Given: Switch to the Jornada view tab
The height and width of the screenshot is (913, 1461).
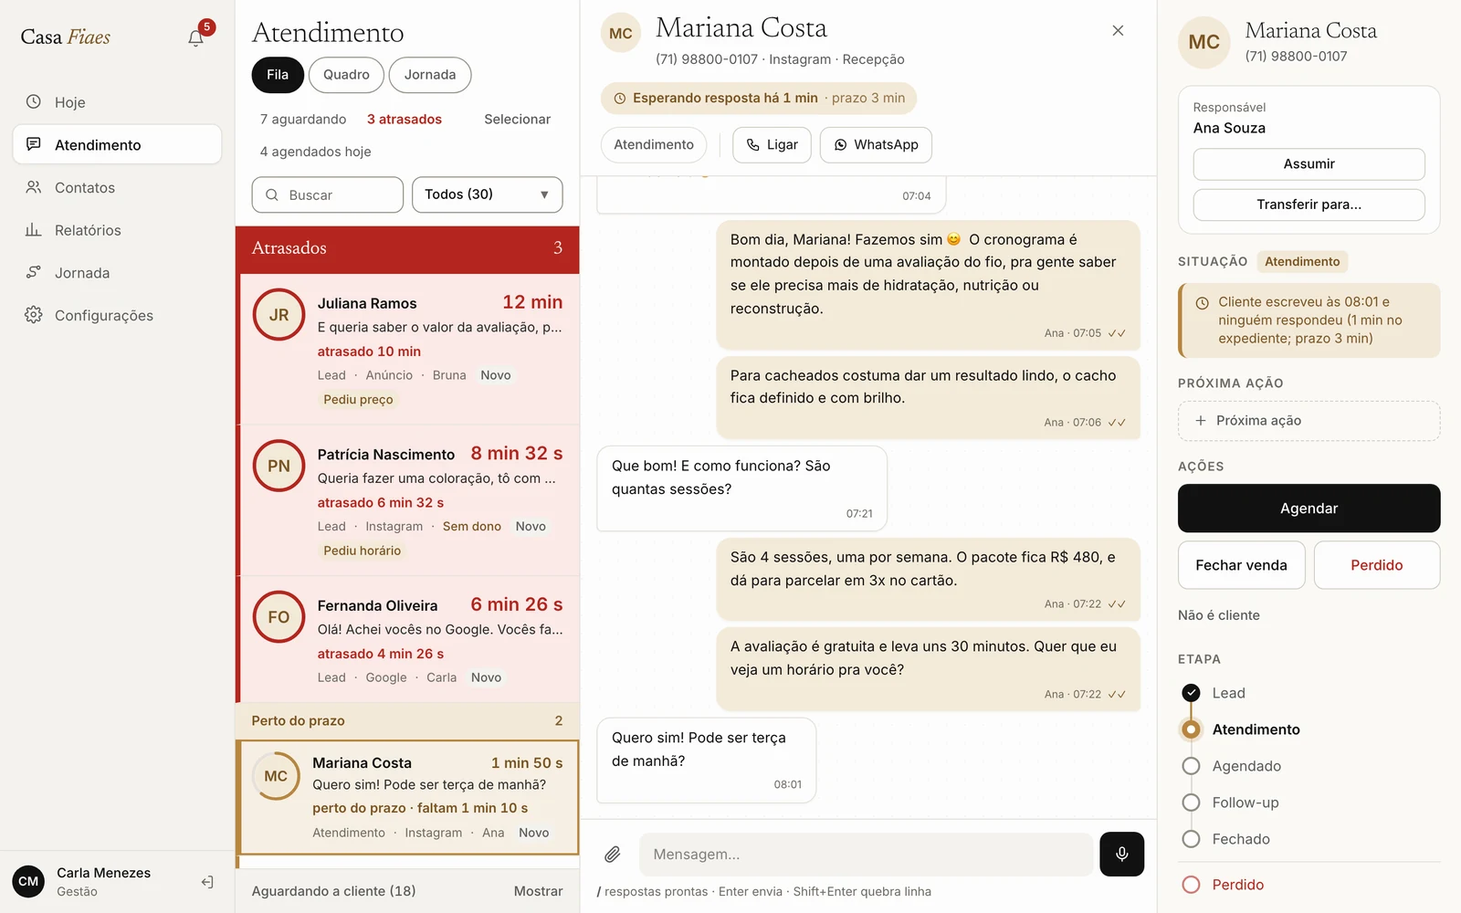Looking at the screenshot, I should (x=430, y=75).
